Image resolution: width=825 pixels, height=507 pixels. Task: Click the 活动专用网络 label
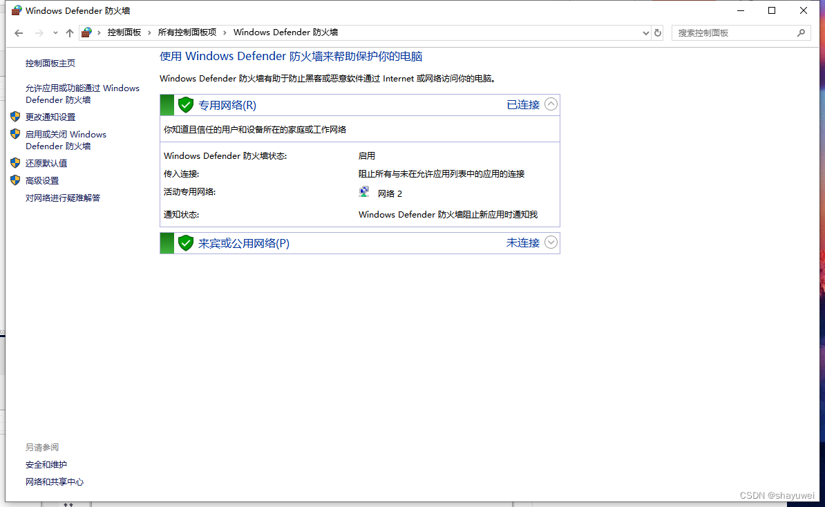(190, 191)
